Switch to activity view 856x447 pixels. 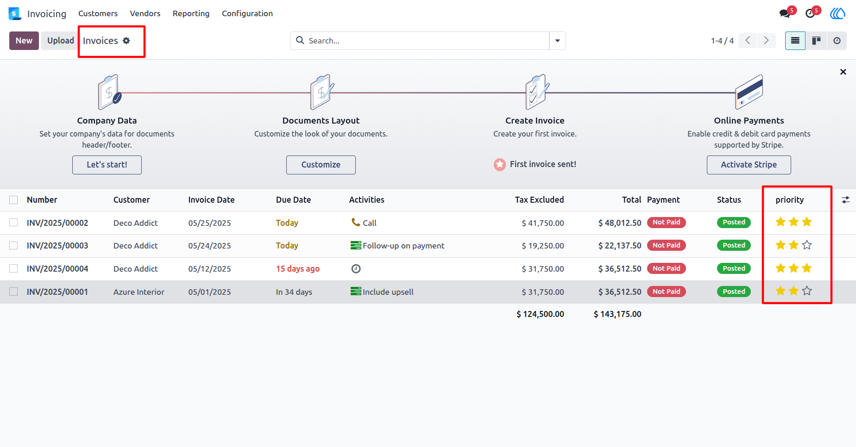(x=837, y=41)
